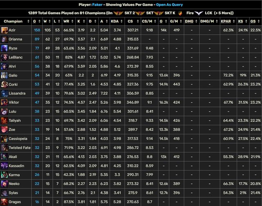Sort by DMG column header
Viewport: 262px width, 206px height.
click(189, 21)
